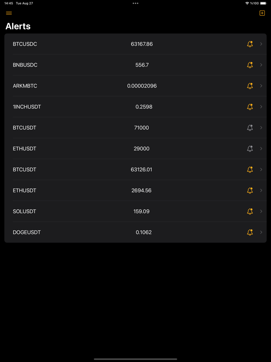Image resolution: width=271 pixels, height=362 pixels.
Task: Click the bell icon on the DOGEUSDT row
Action: (250, 232)
